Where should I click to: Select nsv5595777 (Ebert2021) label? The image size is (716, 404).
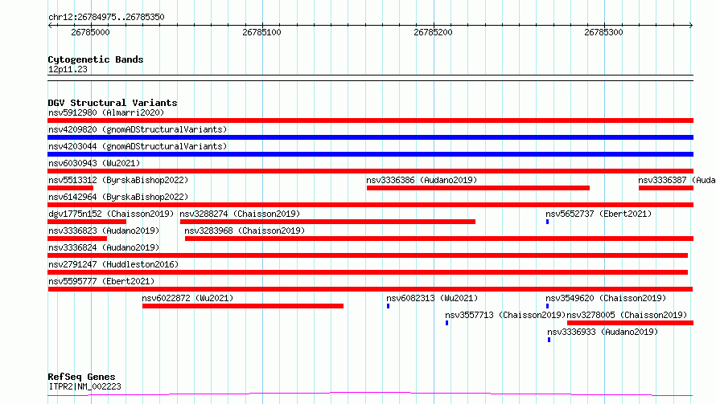pos(101,281)
